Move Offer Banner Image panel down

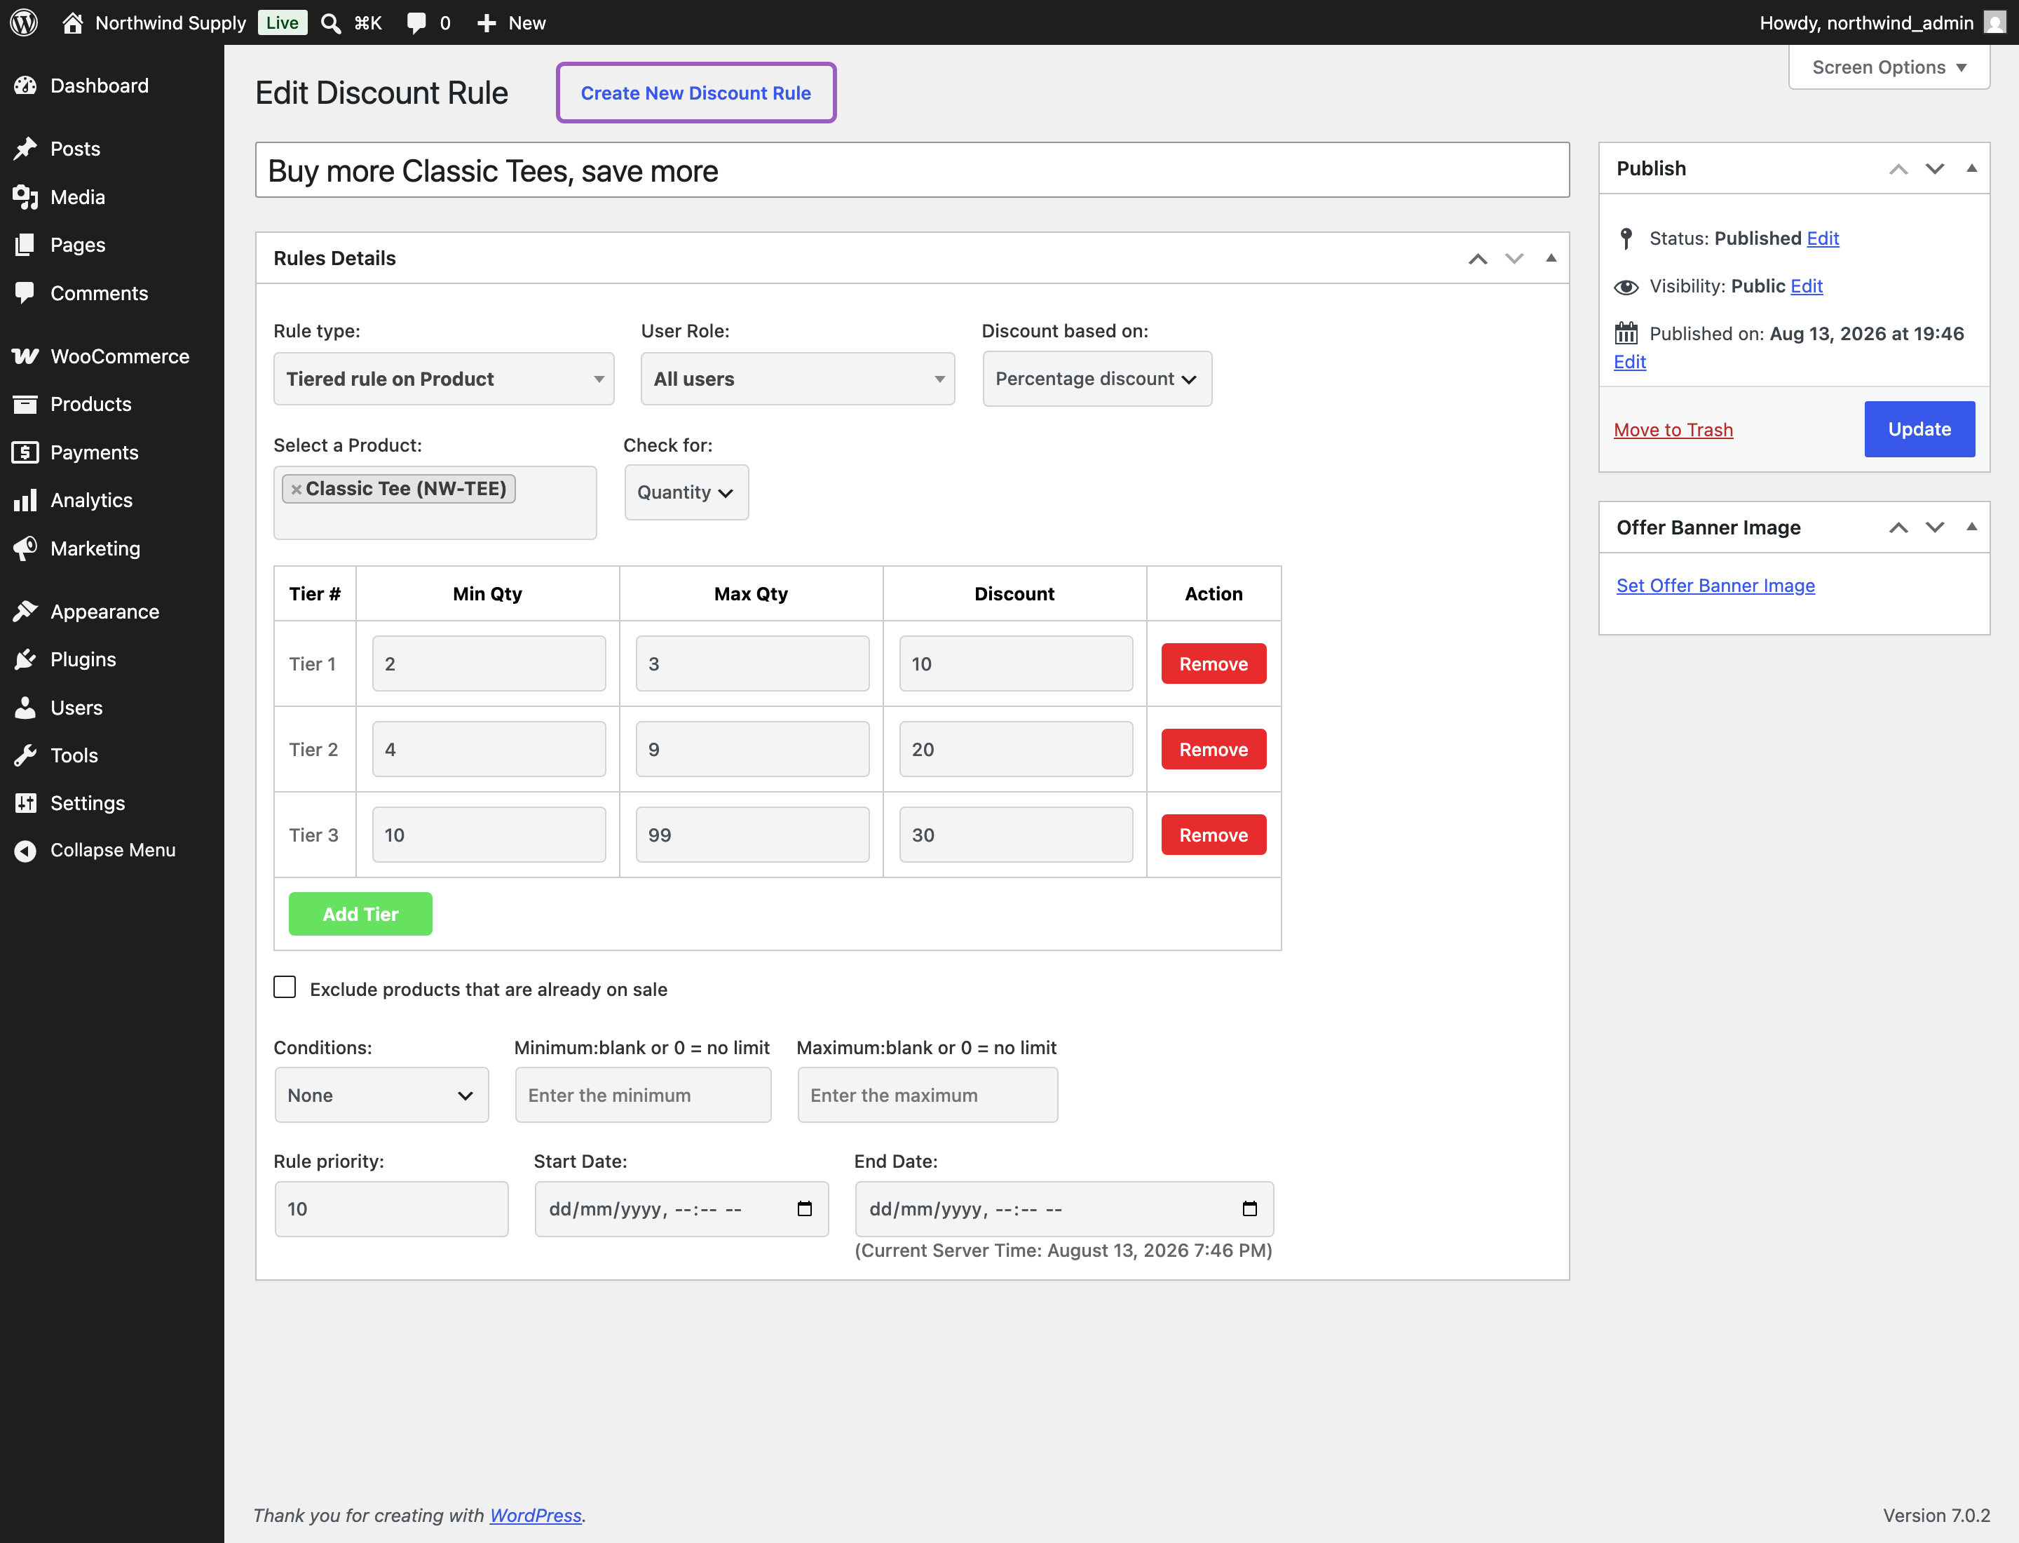click(1935, 527)
